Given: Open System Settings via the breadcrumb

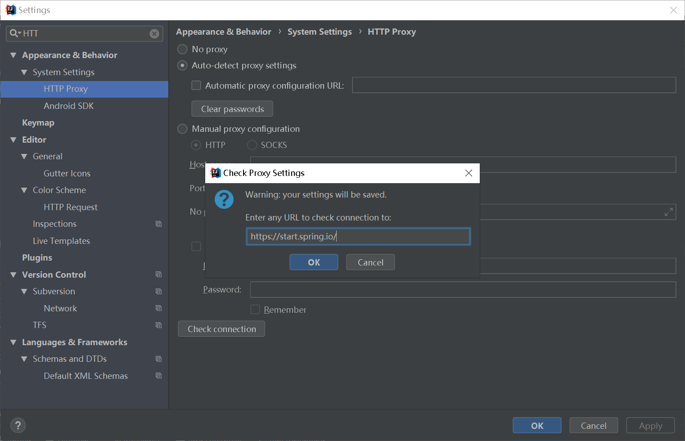Looking at the screenshot, I should [x=320, y=31].
